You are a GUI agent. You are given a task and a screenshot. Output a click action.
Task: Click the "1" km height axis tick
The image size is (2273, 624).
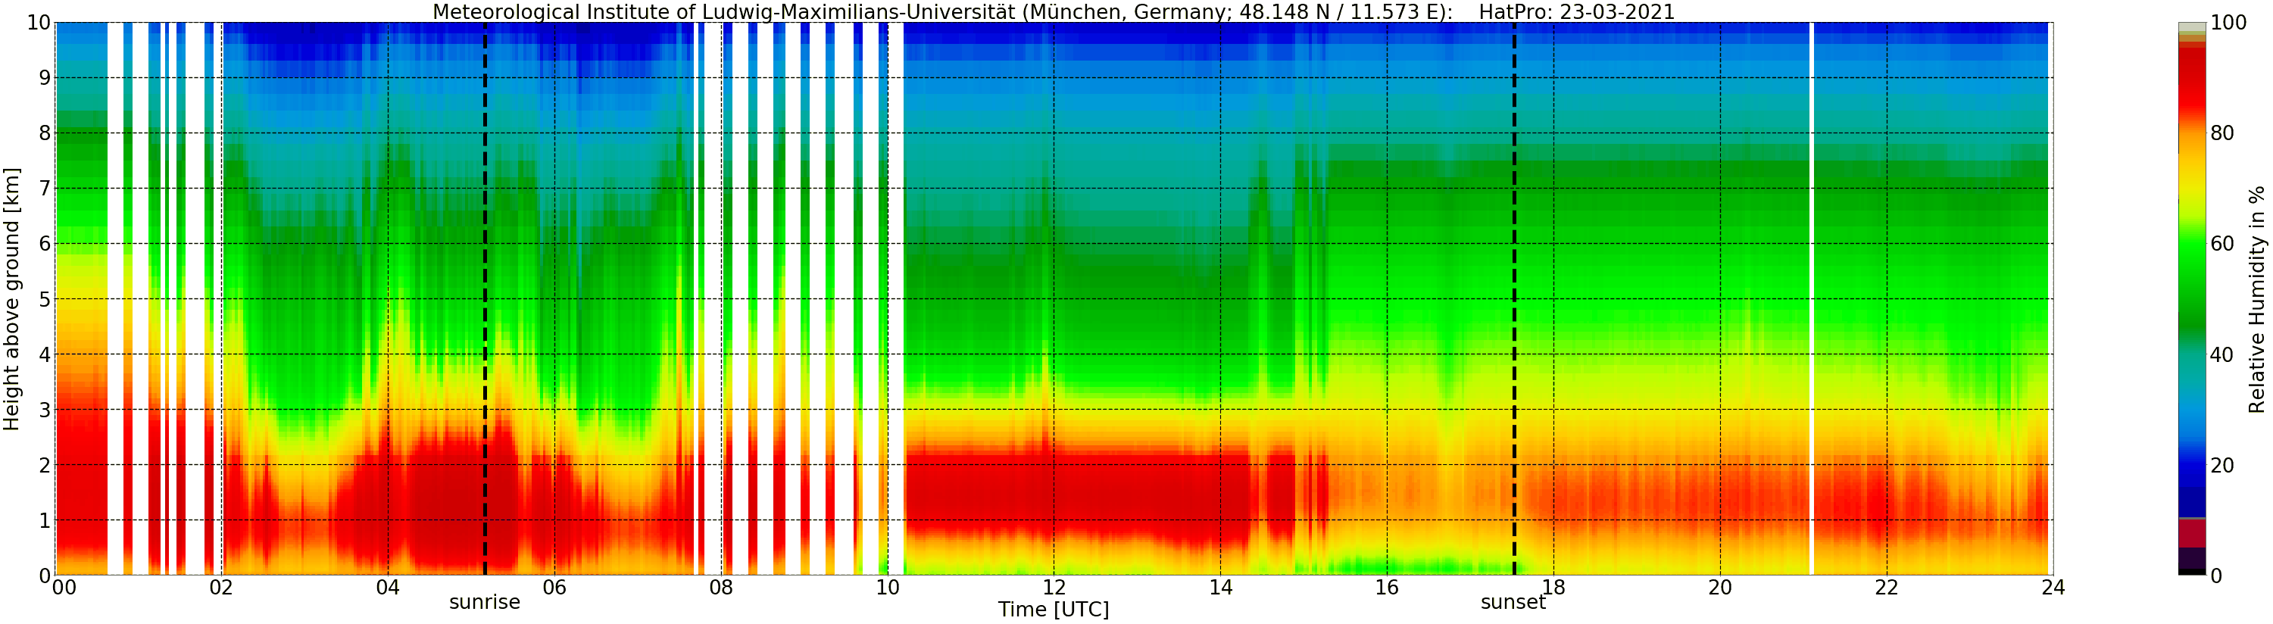coord(44,521)
